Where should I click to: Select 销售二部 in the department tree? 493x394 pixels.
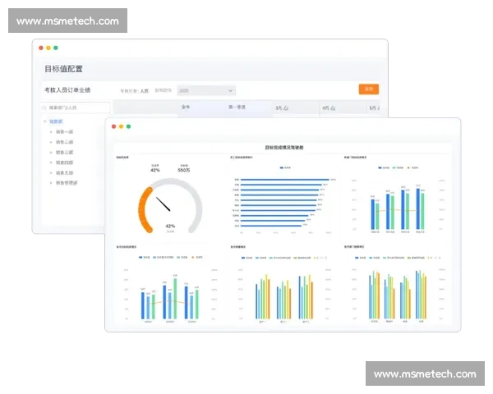pyautogui.click(x=65, y=142)
